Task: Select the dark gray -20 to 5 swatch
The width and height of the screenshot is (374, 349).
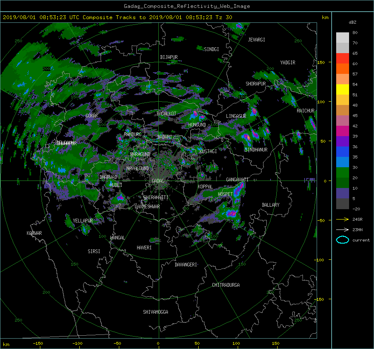Action: click(x=342, y=204)
